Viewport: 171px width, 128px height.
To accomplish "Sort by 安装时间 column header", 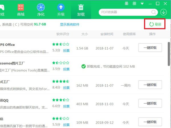I will tap(107, 34).
